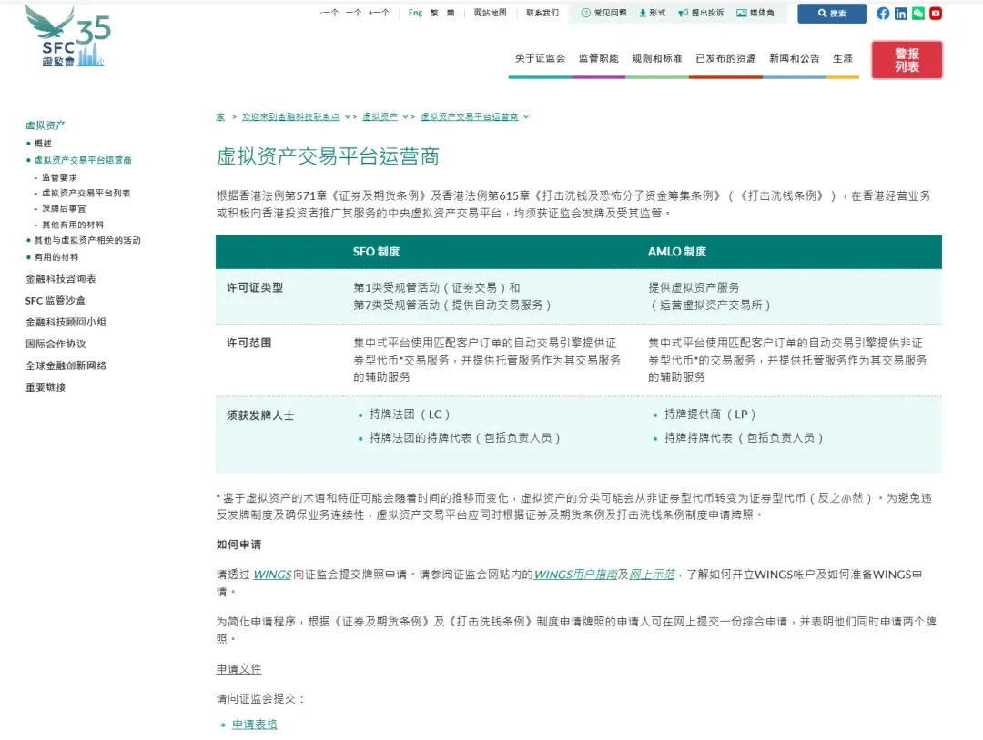Viewport: 983px width, 740px height.
Task: Expand the 欢迎来到金融科技联系点 breadcrumb dropdown arrow
Action: pyautogui.click(x=348, y=117)
